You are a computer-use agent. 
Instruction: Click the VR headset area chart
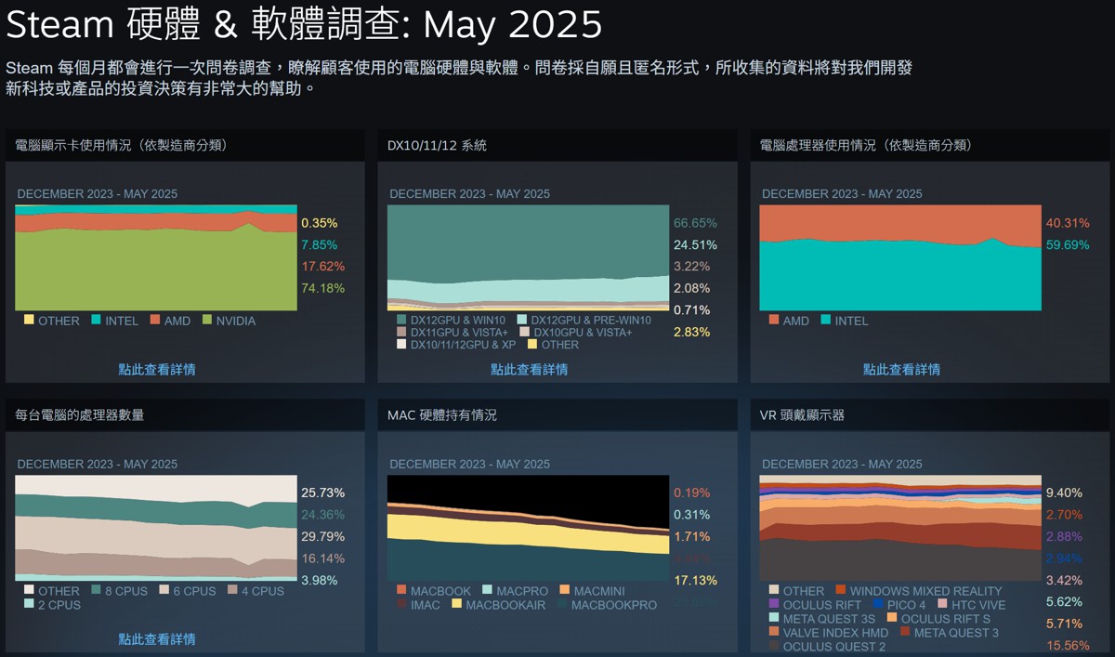tap(900, 528)
